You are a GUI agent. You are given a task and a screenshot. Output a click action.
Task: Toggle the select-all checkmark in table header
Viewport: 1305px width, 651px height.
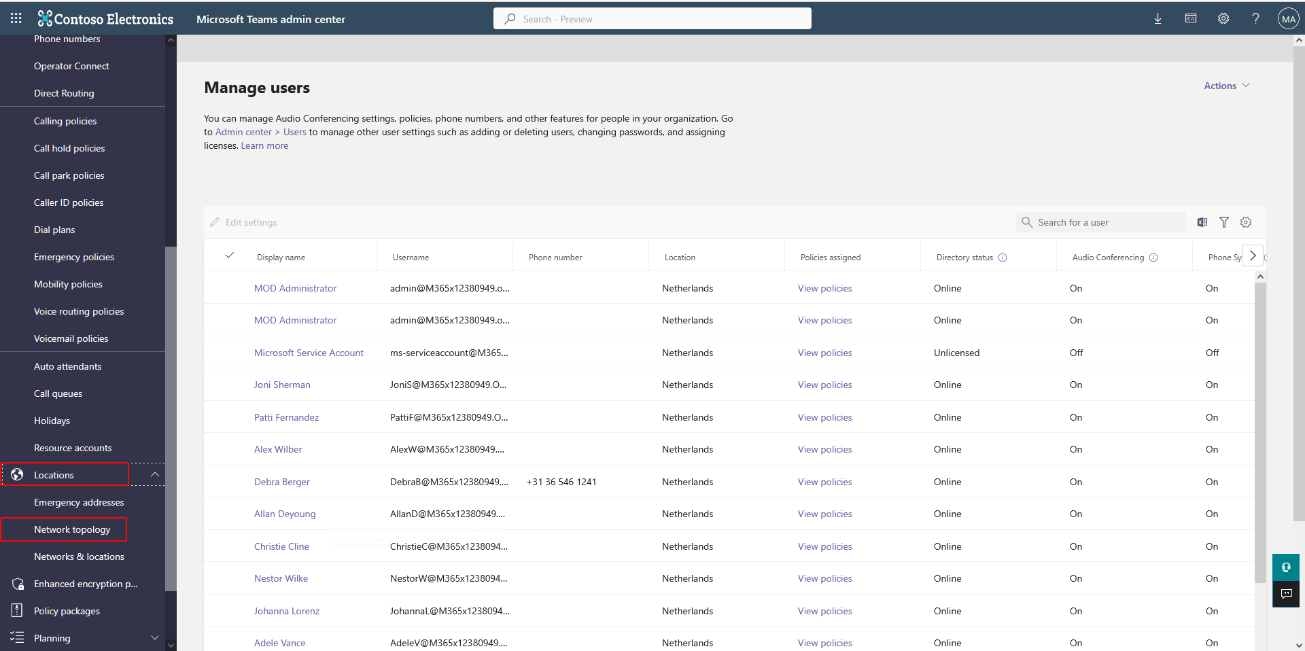(x=230, y=256)
